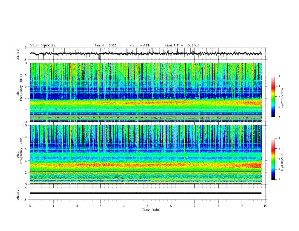Click time axis tick label "10"

coord(265,206)
